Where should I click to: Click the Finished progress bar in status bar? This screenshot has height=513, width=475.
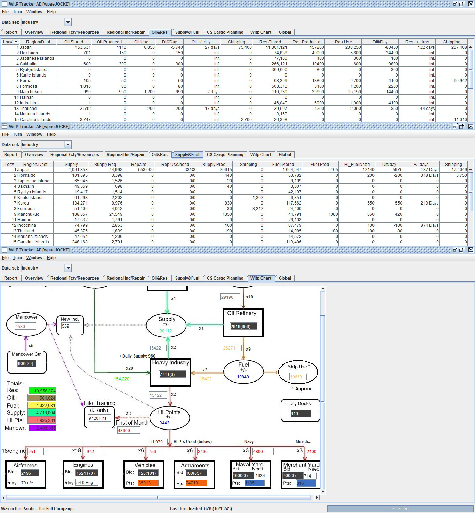click(x=400, y=508)
